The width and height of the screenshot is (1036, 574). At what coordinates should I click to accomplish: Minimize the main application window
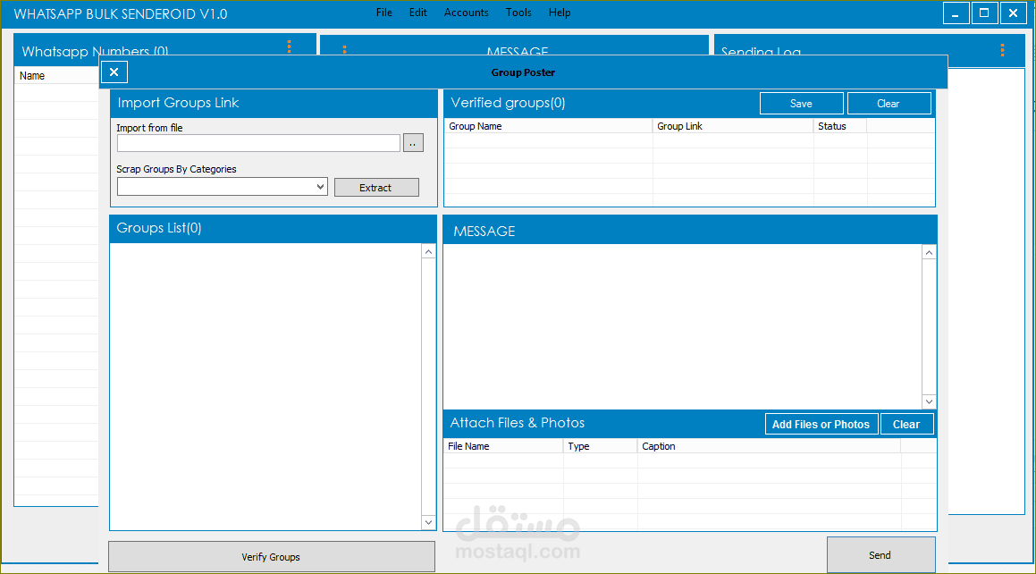(x=956, y=13)
